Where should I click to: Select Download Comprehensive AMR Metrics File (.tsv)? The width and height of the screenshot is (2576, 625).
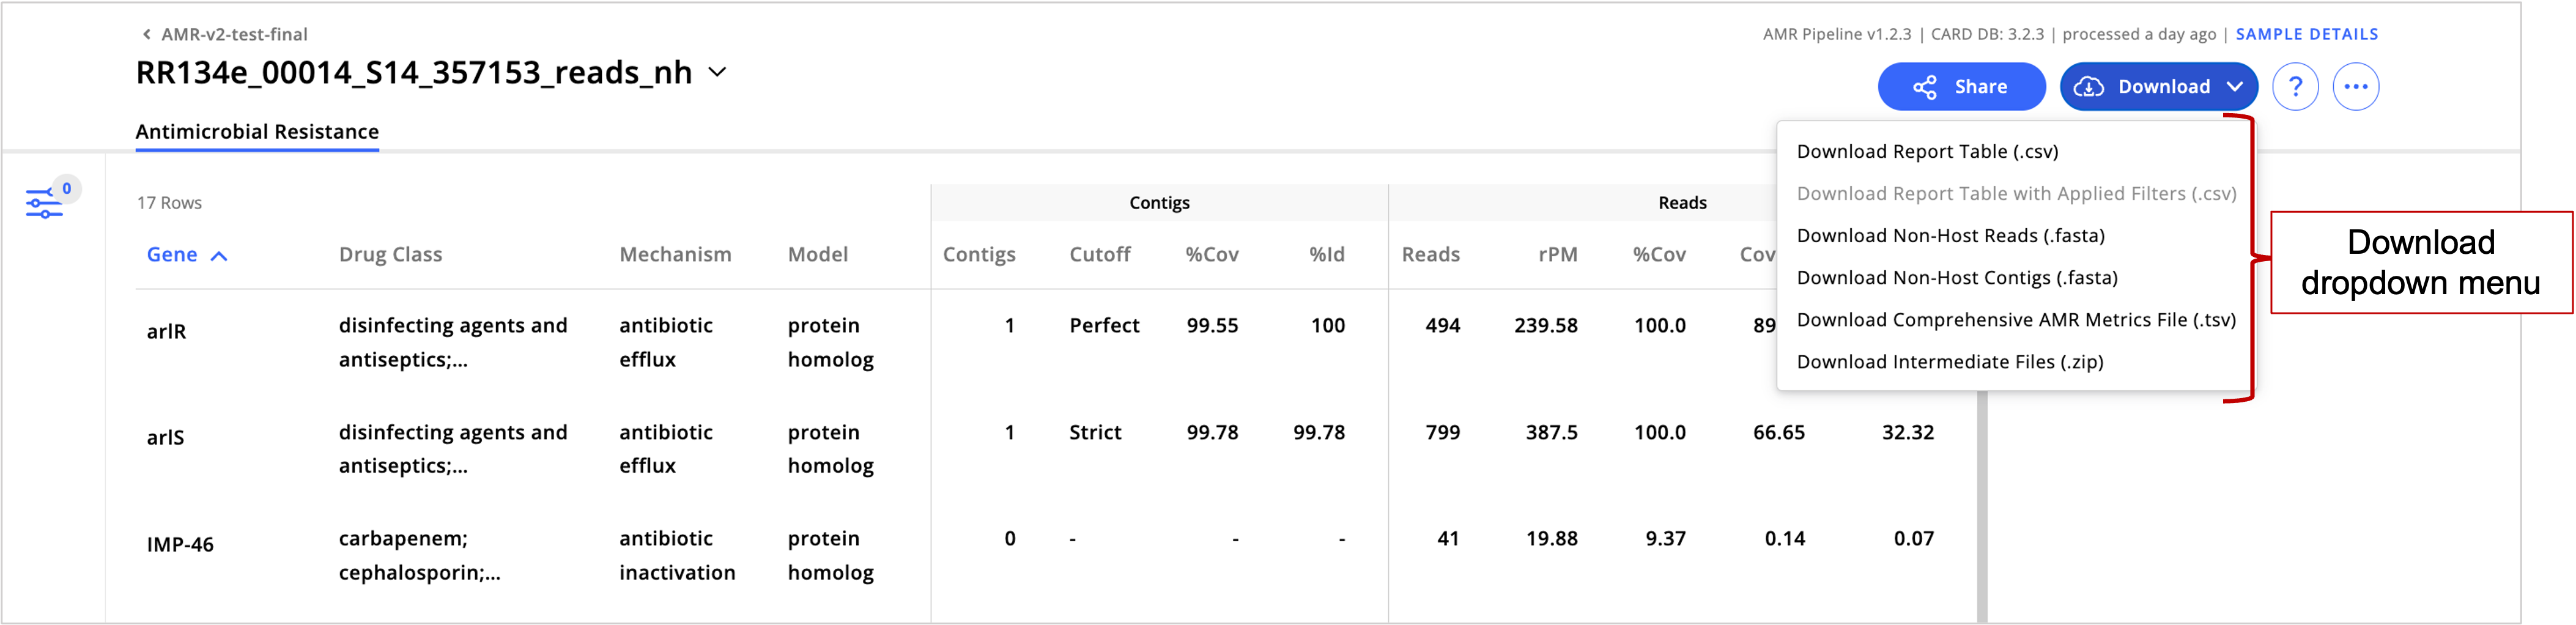(2016, 319)
